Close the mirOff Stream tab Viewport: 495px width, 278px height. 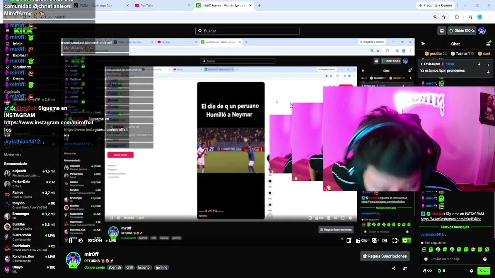250,5
